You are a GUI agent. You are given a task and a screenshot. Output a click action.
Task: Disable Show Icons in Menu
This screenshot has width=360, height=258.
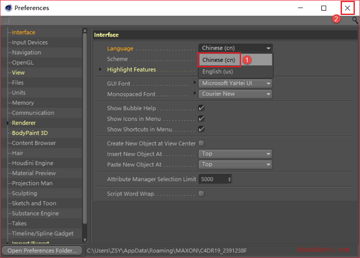(201, 119)
